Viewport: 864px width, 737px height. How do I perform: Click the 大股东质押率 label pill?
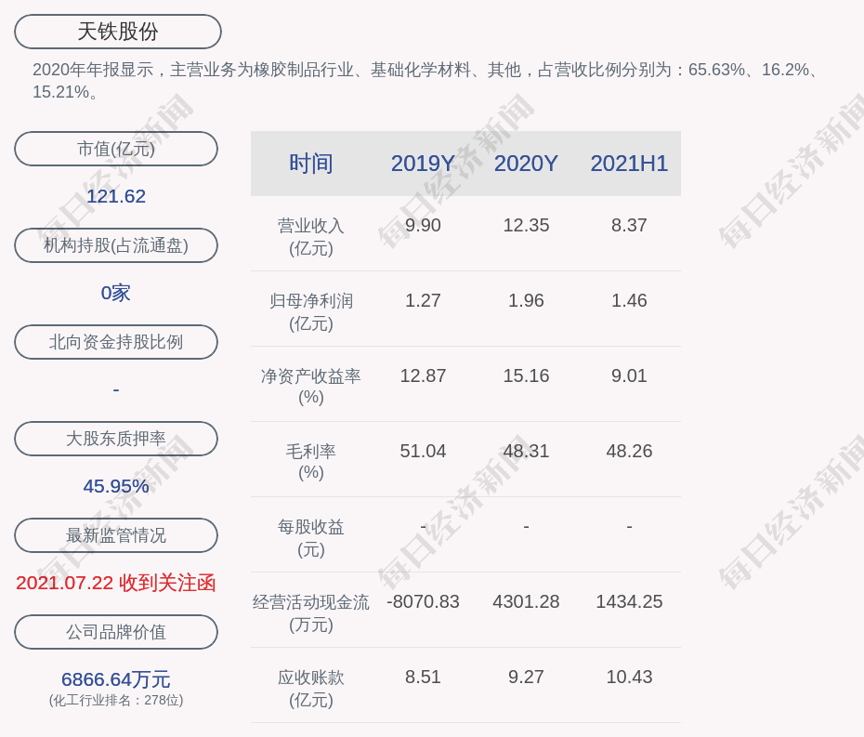[x=116, y=439]
